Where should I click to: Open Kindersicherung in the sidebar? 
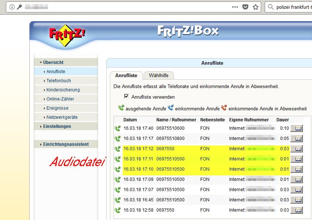[x=66, y=90]
